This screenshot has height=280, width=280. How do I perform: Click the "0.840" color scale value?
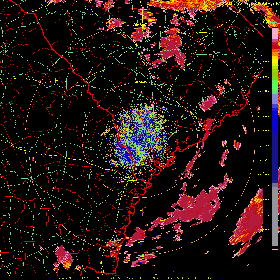coord(264,77)
